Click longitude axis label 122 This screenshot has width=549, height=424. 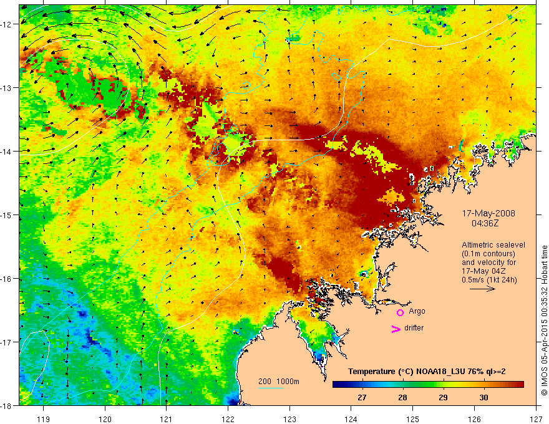pyautogui.click(x=228, y=419)
